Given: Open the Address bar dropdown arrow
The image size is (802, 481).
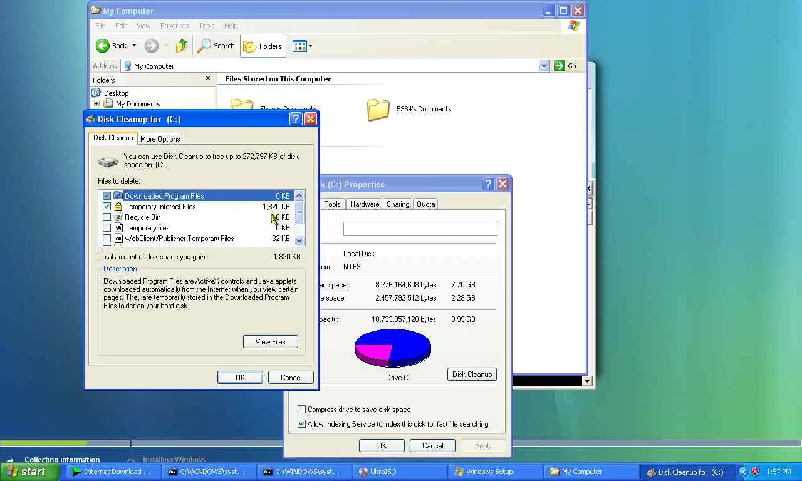Looking at the screenshot, I should click(544, 66).
